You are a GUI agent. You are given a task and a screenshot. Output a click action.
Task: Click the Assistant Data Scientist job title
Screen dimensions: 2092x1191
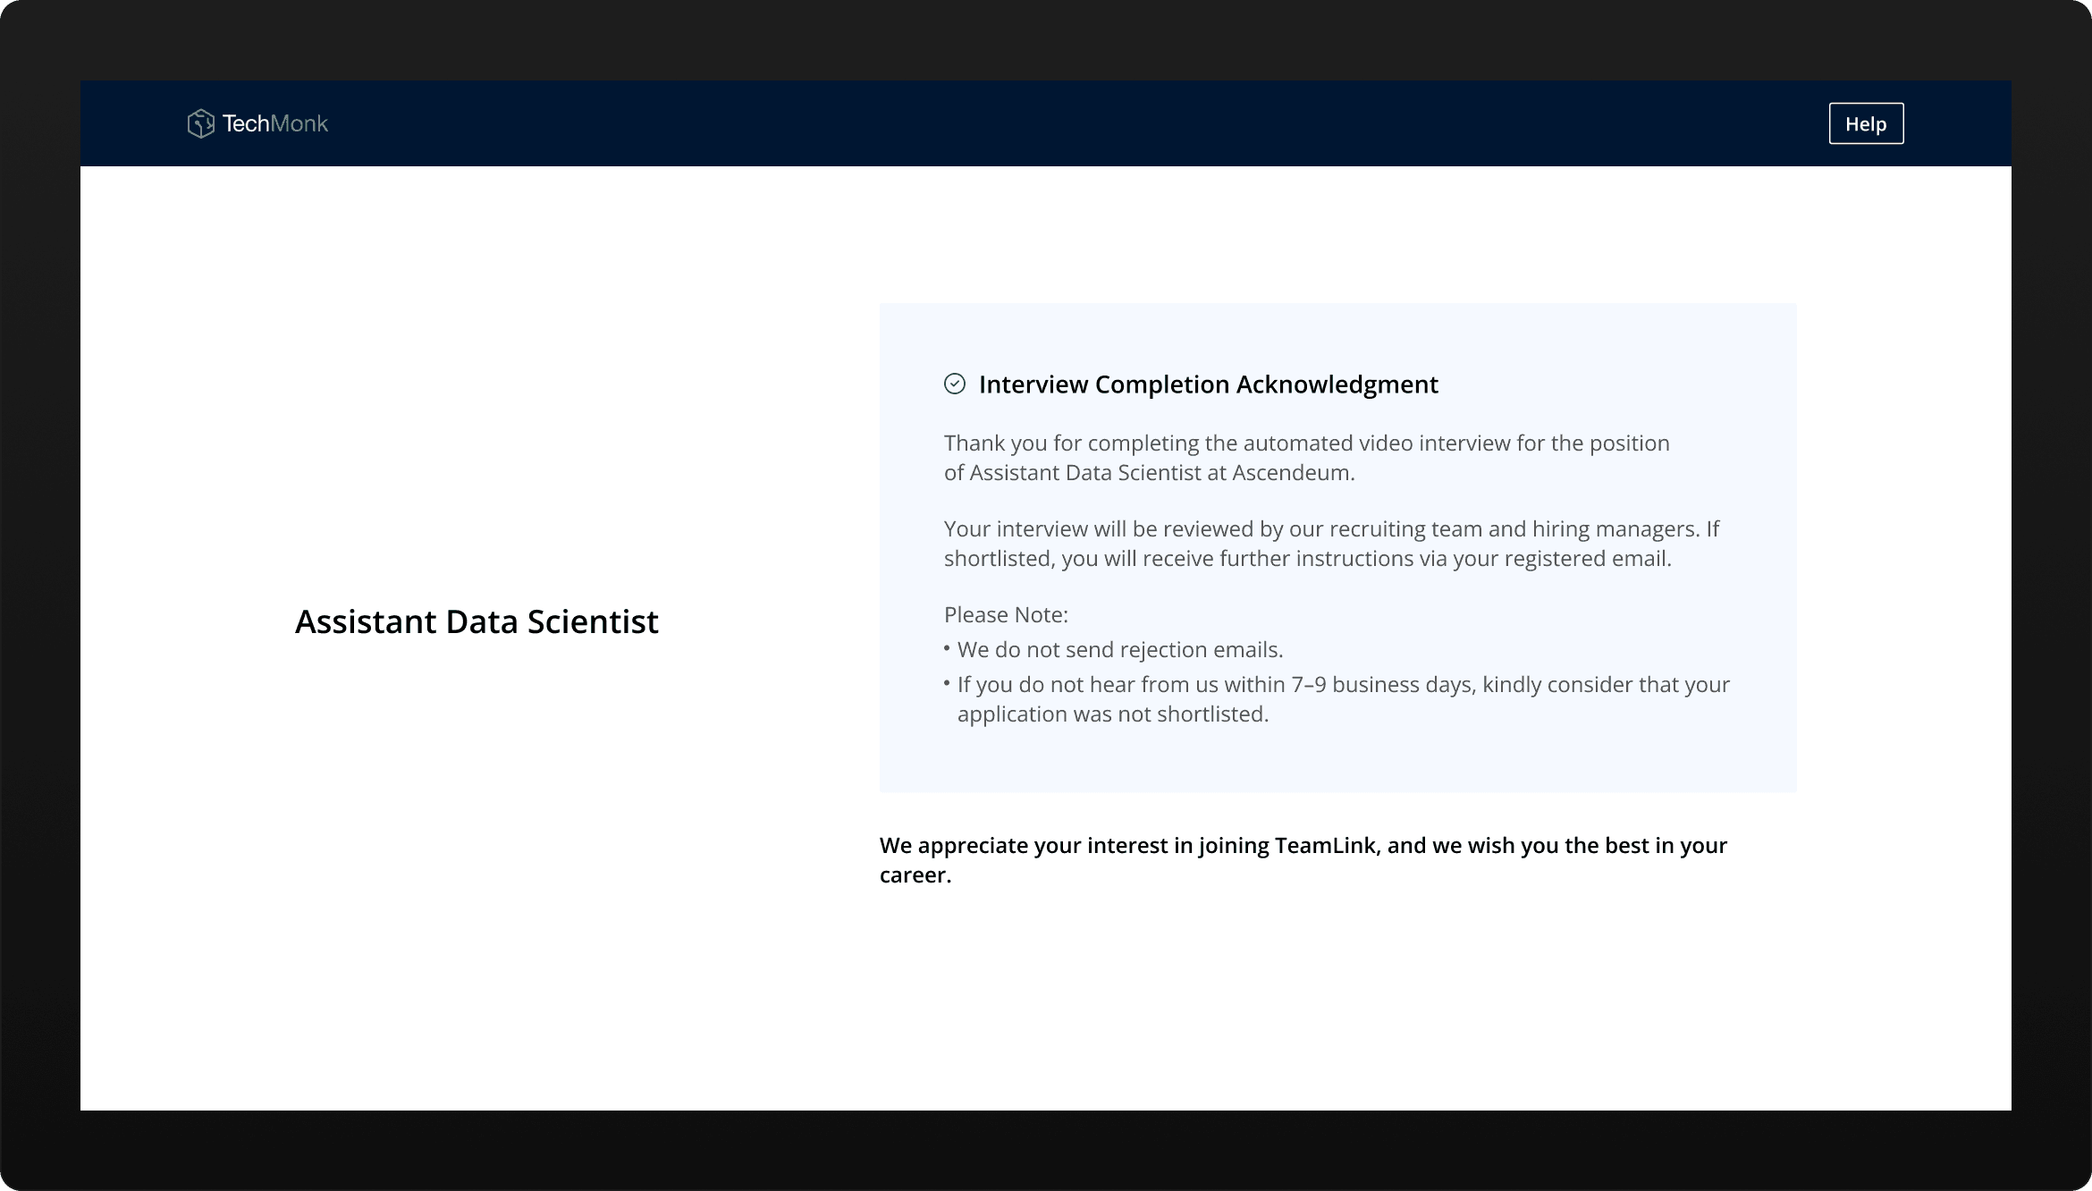[x=477, y=621]
